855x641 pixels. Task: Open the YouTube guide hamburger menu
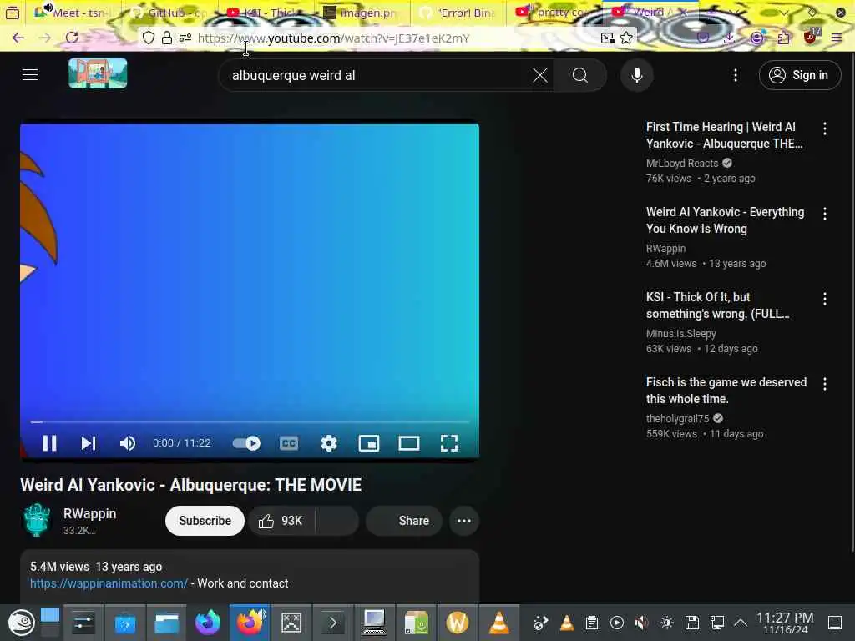(x=30, y=74)
